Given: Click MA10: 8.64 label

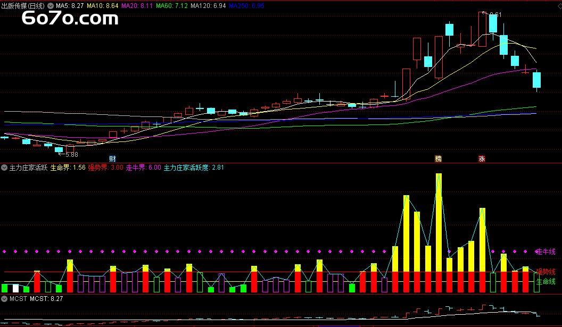Looking at the screenshot, I should [103, 6].
